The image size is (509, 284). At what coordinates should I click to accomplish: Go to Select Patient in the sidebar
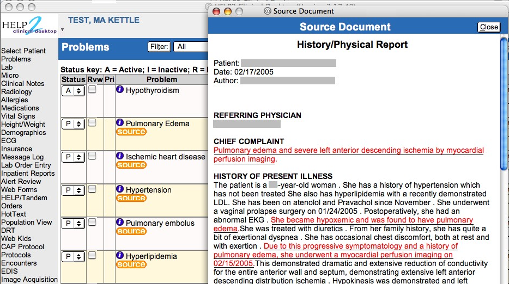(x=23, y=51)
